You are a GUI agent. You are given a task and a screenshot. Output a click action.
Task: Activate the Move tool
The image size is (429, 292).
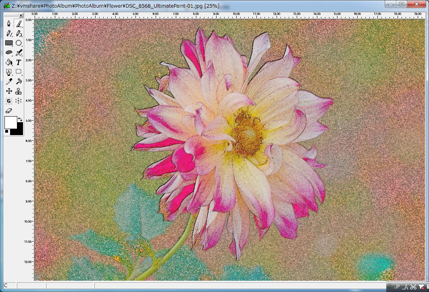(x=9, y=91)
